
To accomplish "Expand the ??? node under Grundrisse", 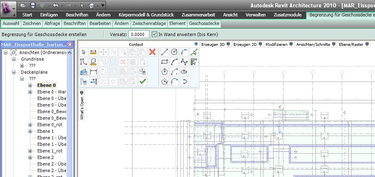I will [x=22, y=66].
